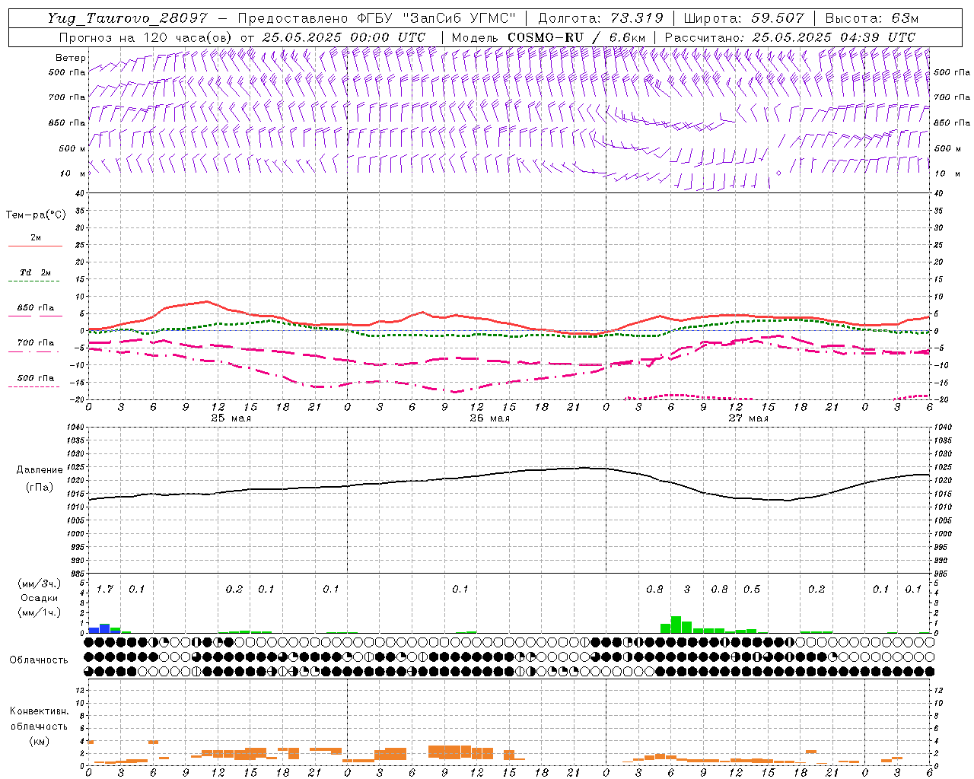974x779 pixels.
Task: Click the Широта: 59.507 value
Action: point(744,18)
